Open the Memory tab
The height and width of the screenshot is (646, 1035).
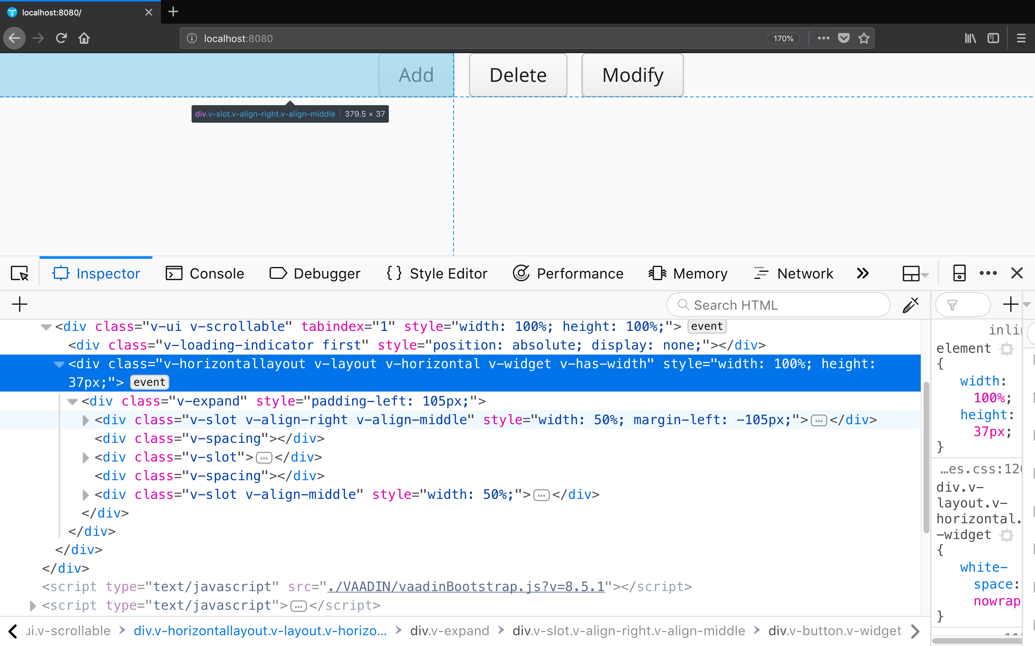click(688, 273)
